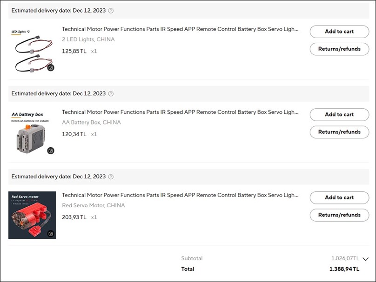
Task: Add the AA Battery Box to cart
Action: (339, 115)
